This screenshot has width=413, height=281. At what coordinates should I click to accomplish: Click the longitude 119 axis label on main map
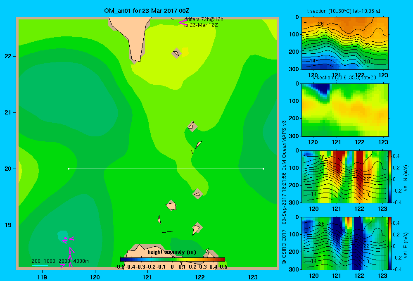(42, 277)
